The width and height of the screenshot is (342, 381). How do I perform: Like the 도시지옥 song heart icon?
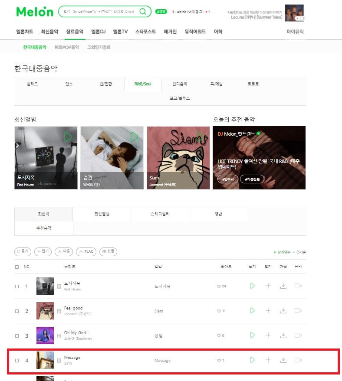(219, 286)
